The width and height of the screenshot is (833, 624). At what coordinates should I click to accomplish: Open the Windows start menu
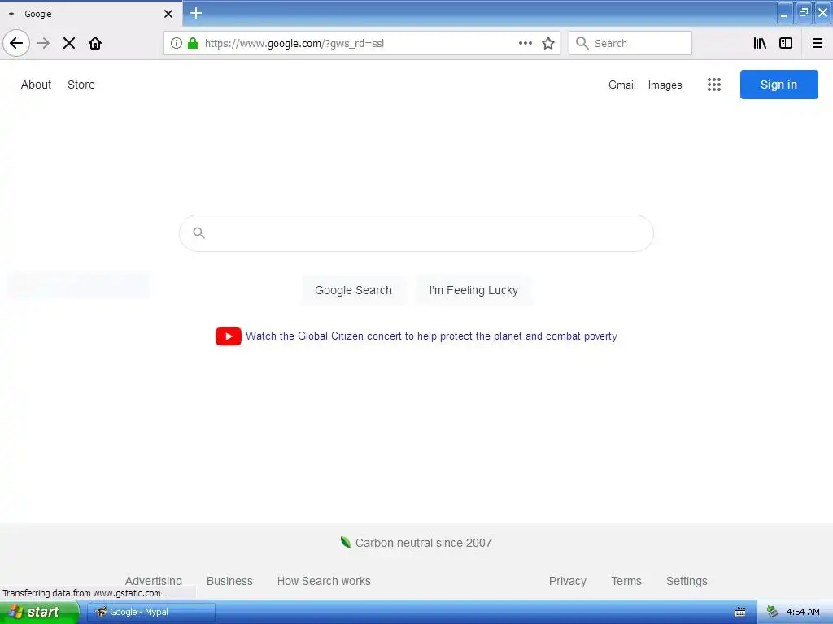(39, 612)
